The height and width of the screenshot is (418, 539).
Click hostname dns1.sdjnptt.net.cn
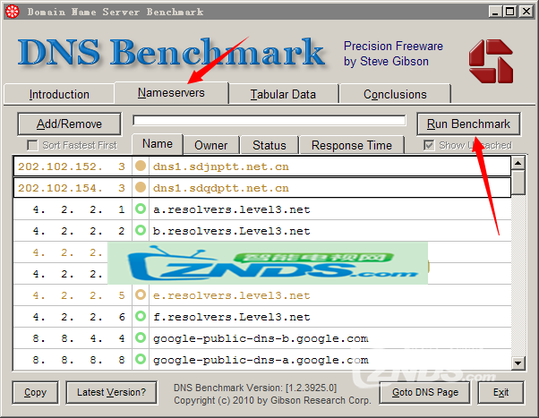pos(220,166)
